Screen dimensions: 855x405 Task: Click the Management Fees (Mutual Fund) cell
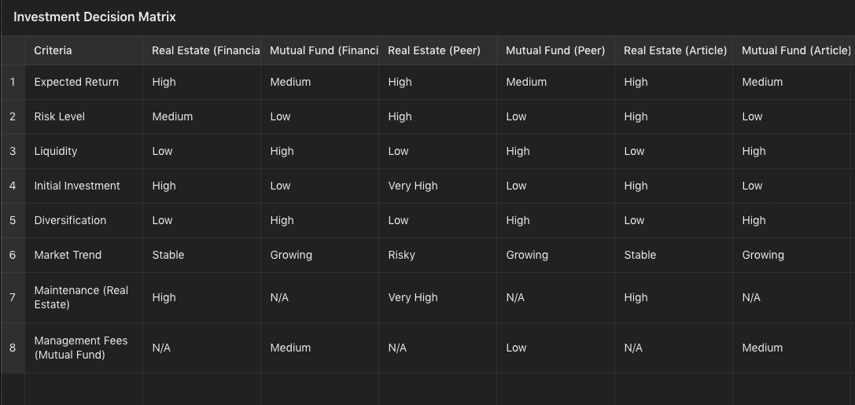point(83,348)
